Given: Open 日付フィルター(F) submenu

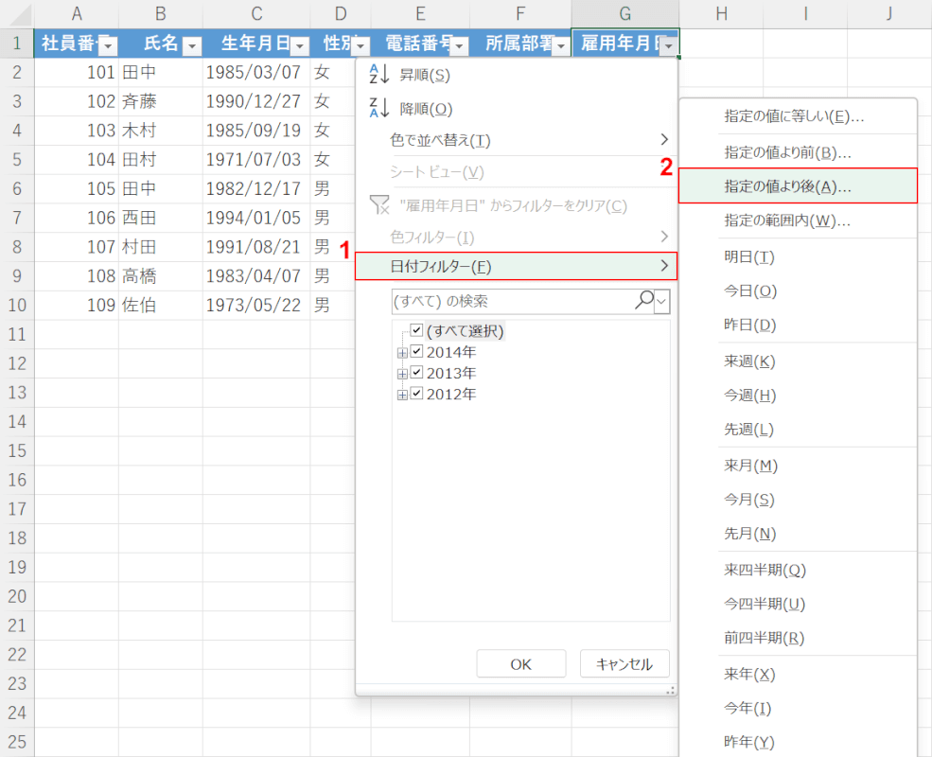Looking at the screenshot, I should click(x=516, y=266).
